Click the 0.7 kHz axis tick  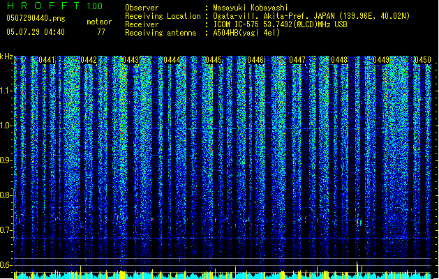tap(6, 230)
